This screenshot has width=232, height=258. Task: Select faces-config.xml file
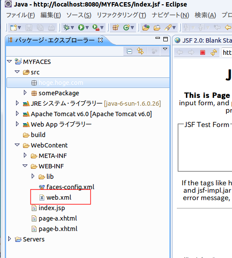tap(66, 187)
